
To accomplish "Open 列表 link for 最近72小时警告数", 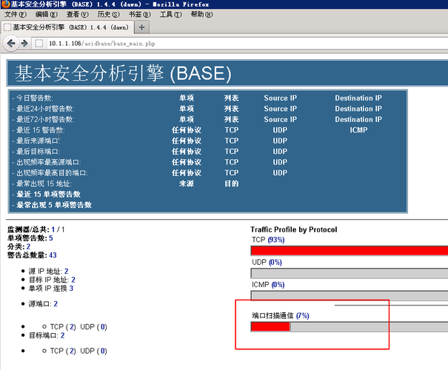I will click(231, 119).
